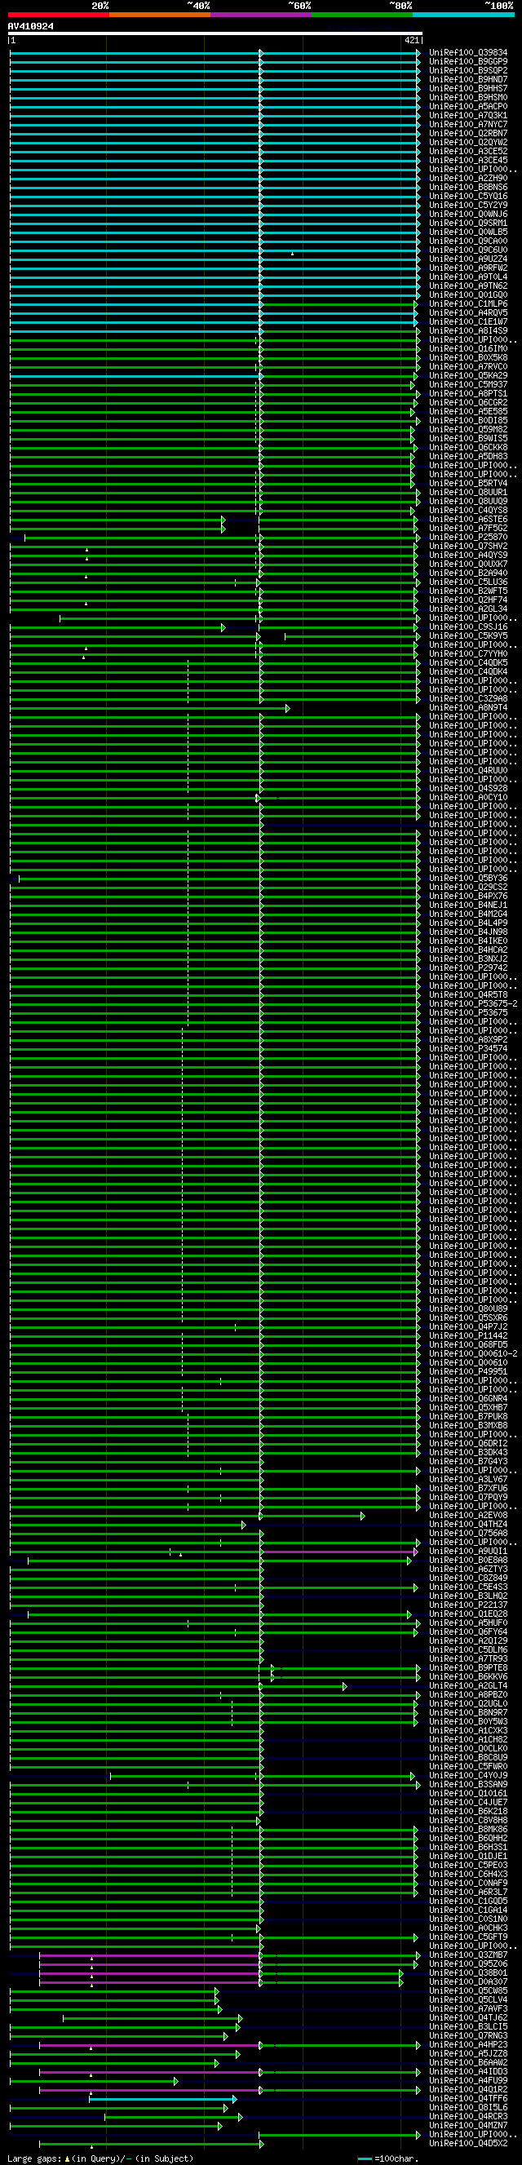
Task: Select label UniRef100_C1MLP6
Action: [x=468, y=303]
